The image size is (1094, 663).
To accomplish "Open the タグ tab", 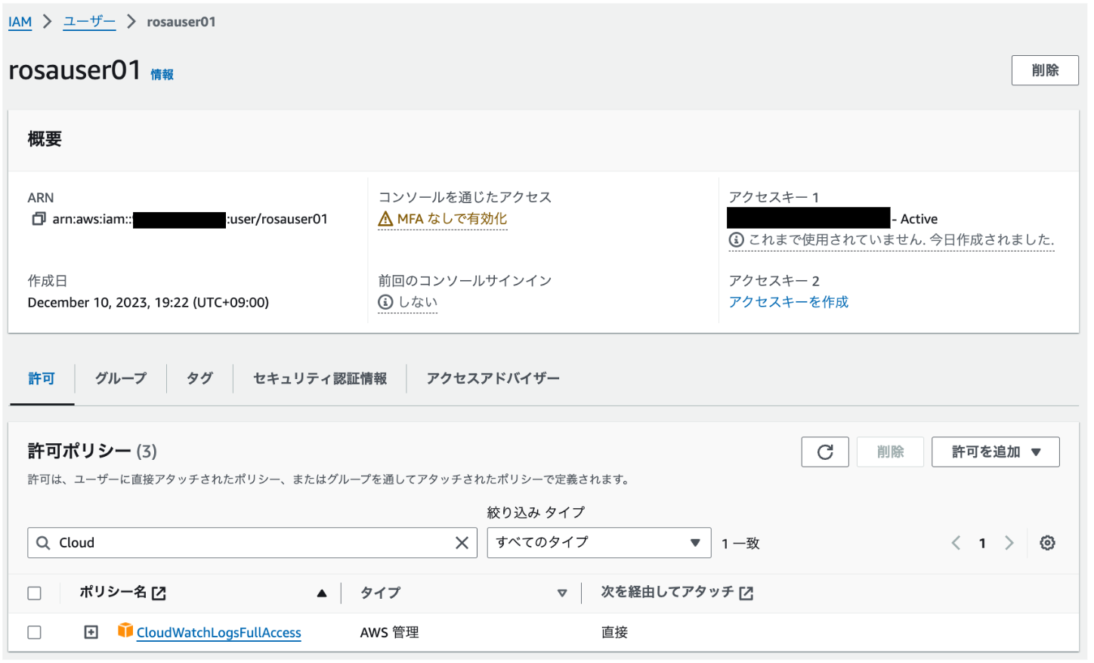I will 199,379.
